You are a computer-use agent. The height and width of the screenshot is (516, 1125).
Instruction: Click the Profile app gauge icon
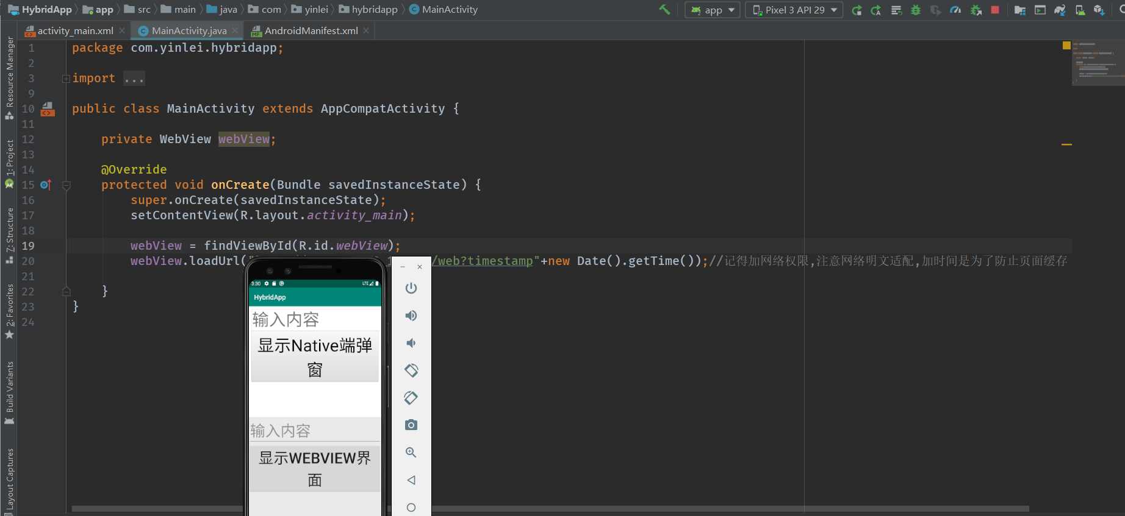click(955, 10)
